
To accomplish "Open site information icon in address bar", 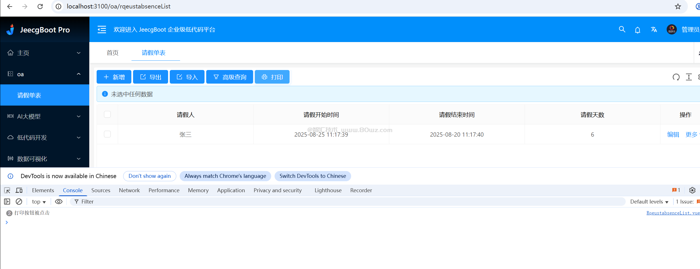I will pyautogui.click(x=58, y=6).
